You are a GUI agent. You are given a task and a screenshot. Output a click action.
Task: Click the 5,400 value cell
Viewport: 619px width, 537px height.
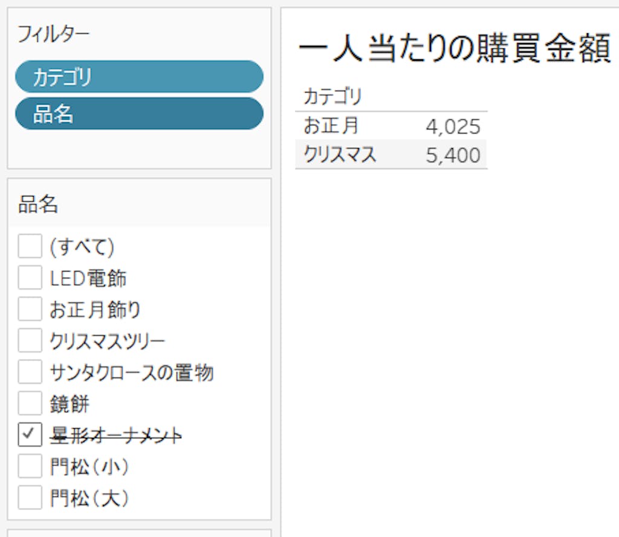(x=453, y=155)
